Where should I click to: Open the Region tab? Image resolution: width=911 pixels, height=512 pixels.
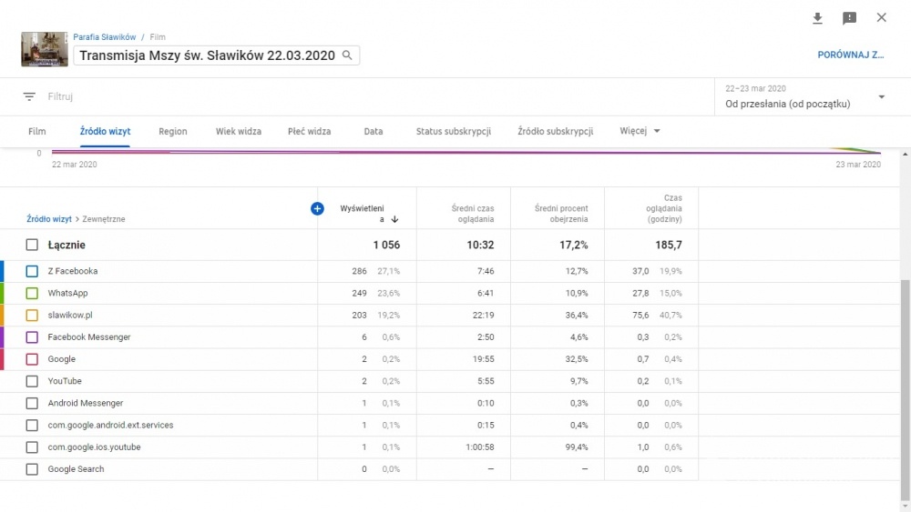(173, 132)
